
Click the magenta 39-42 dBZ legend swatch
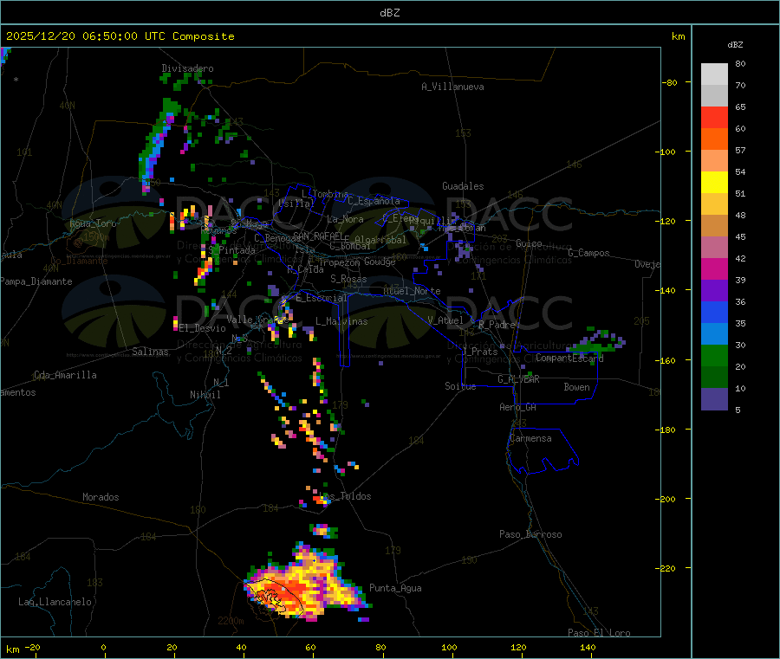pos(714,268)
